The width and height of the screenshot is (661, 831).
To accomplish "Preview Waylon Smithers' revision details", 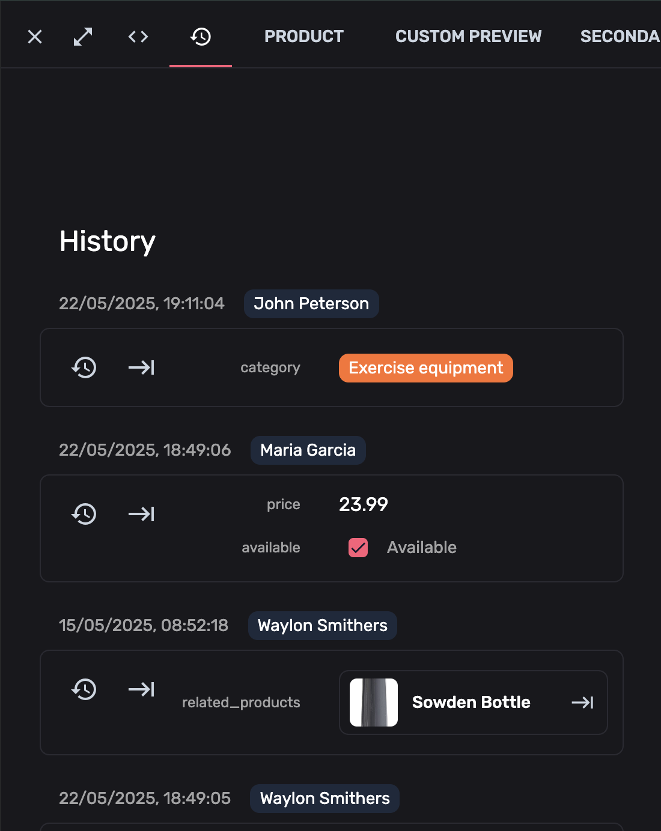I will coord(141,689).
